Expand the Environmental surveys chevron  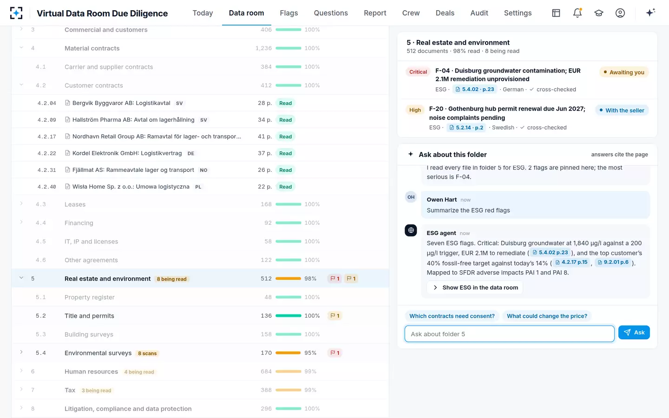tap(21, 353)
